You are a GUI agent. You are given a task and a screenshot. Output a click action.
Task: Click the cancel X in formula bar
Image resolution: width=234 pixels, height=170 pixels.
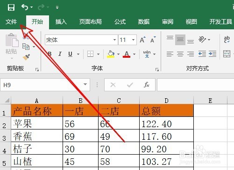pos(113,85)
